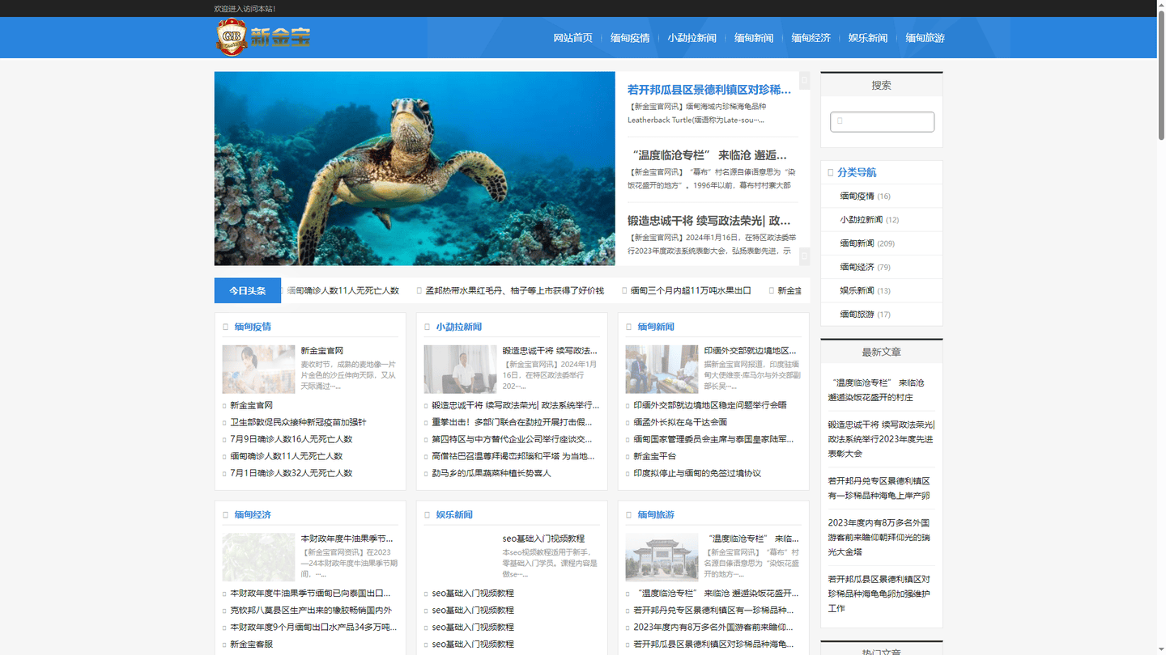1166x655 pixels.
Task: Open latest article 2023年度内有8万多名外国游客前来瞻仰朝拜仰光的瑞光大金塔
Action: tap(879, 537)
